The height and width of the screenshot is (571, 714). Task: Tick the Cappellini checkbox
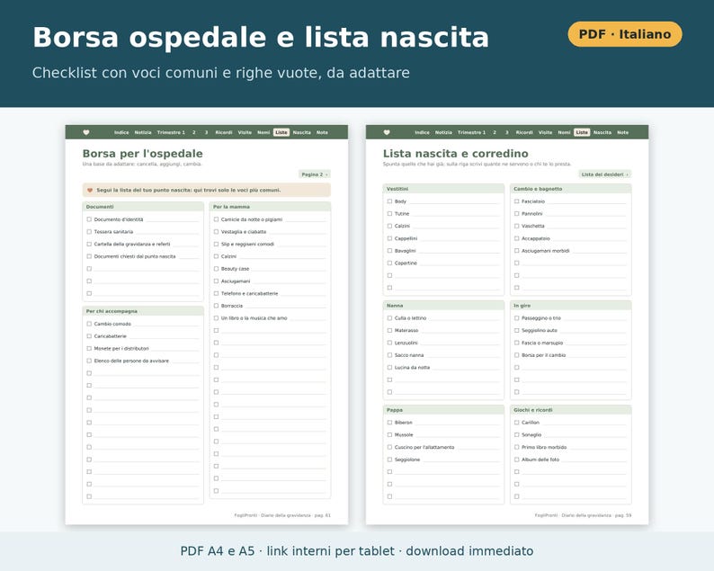pos(389,238)
